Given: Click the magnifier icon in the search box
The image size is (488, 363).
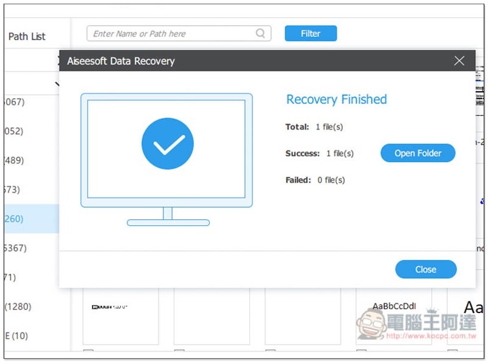Looking at the screenshot, I should tap(261, 33).
